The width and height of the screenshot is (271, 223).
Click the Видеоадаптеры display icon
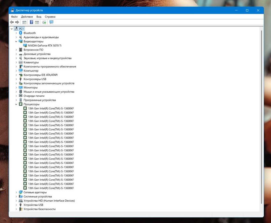click(20, 41)
